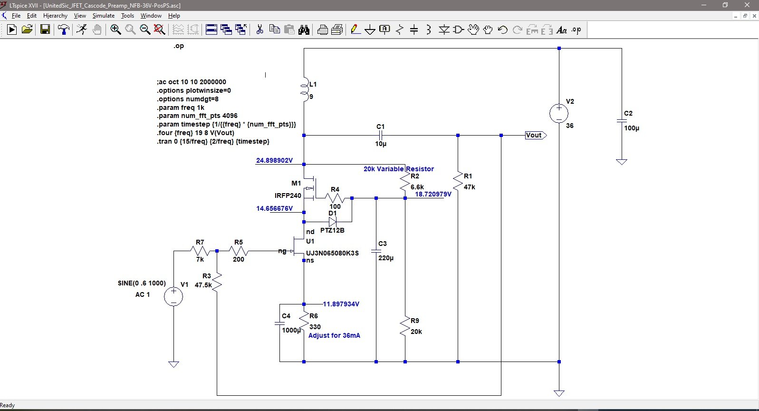Click the 'SINE(0 .6 1000)' source value
The width and height of the screenshot is (759, 411).
[142, 283]
